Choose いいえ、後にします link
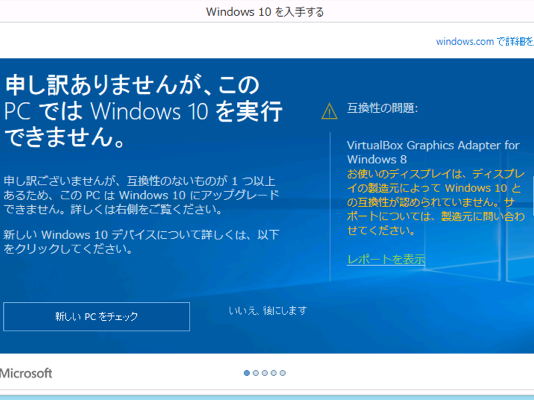The height and width of the screenshot is (400, 534). [x=268, y=310]
